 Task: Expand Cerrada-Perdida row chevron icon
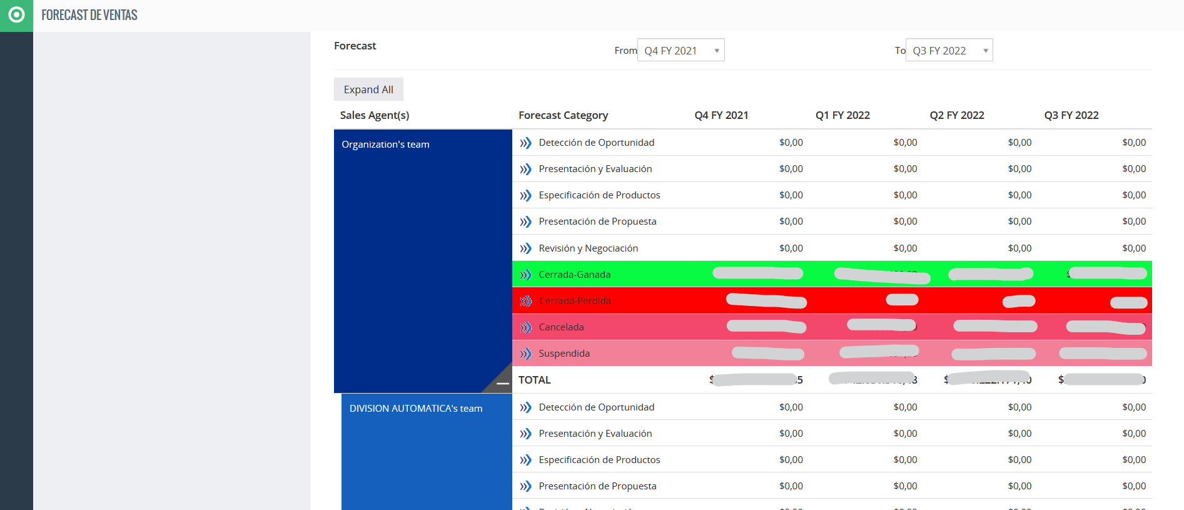point(525,301)
